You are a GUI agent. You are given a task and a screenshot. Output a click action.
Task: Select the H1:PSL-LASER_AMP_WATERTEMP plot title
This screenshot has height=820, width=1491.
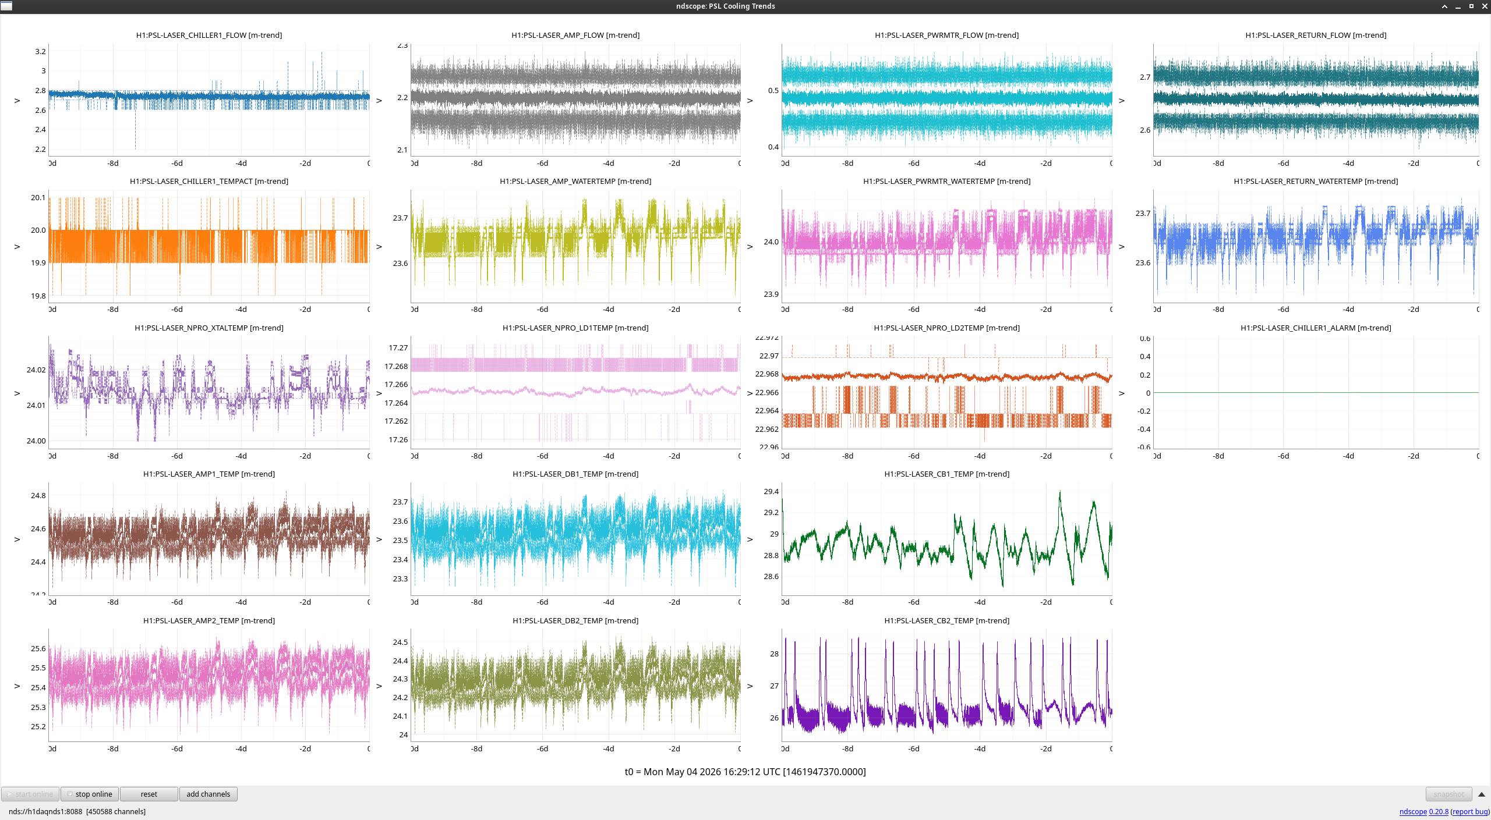[x=575, y=181]
